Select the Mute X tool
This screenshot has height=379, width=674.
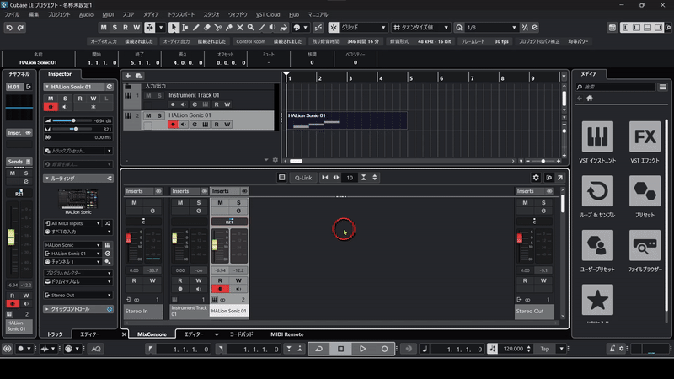[x=240, y=28]
